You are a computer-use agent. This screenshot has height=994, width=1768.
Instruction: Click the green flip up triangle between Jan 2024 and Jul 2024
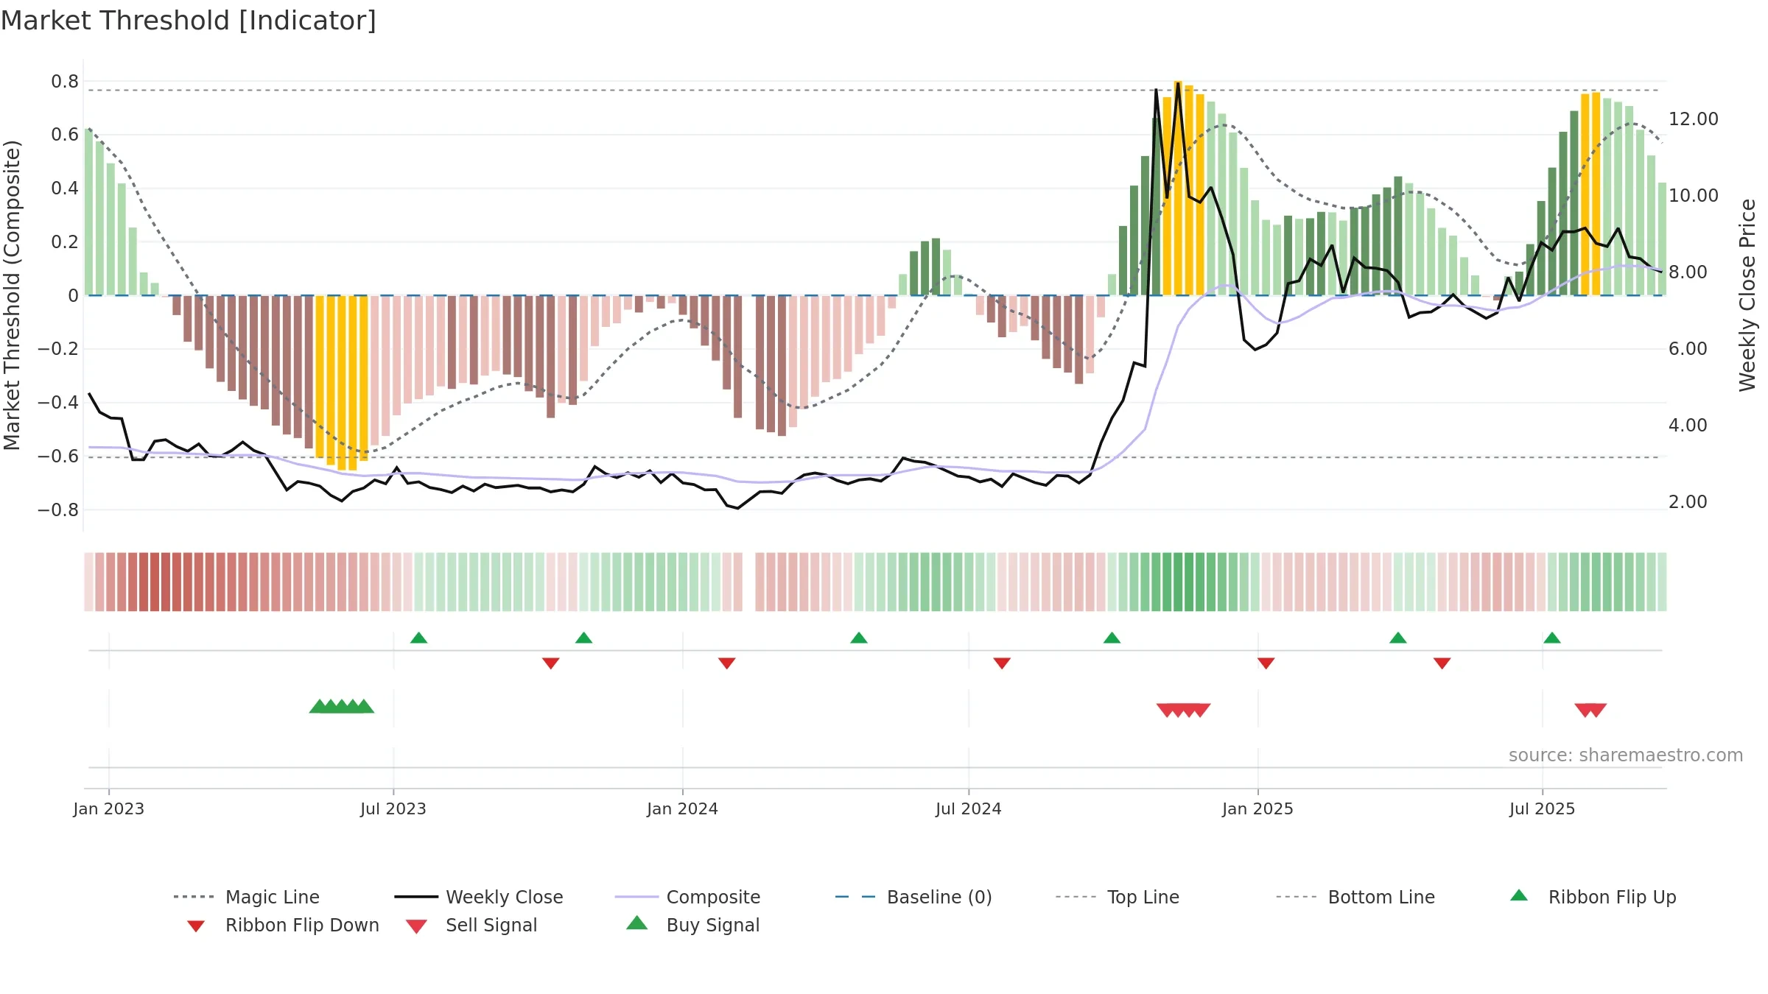click(859, 638)
